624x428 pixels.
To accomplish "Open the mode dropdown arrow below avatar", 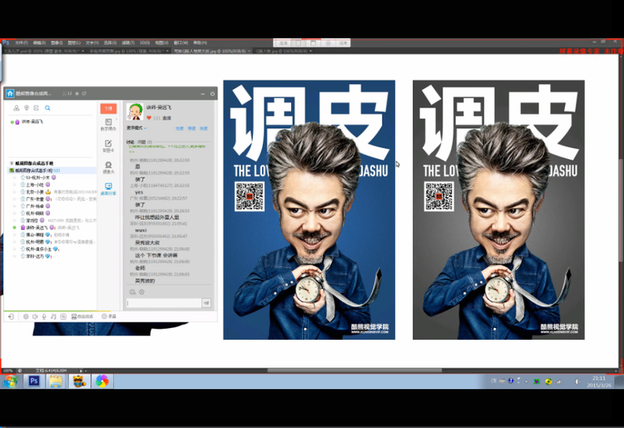I will (146, 128).
